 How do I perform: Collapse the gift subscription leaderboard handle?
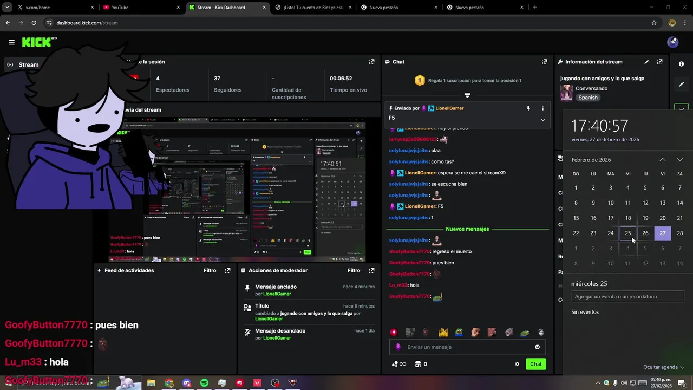point(467,95)
